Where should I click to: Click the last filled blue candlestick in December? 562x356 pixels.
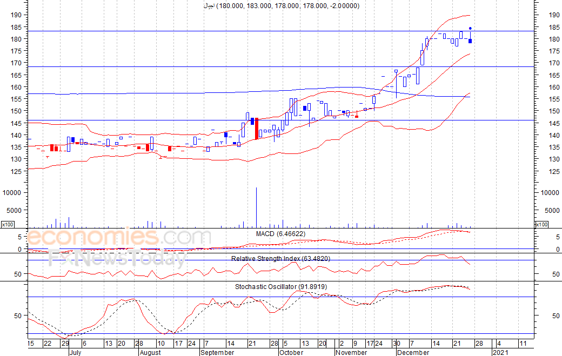click(470, 41)
